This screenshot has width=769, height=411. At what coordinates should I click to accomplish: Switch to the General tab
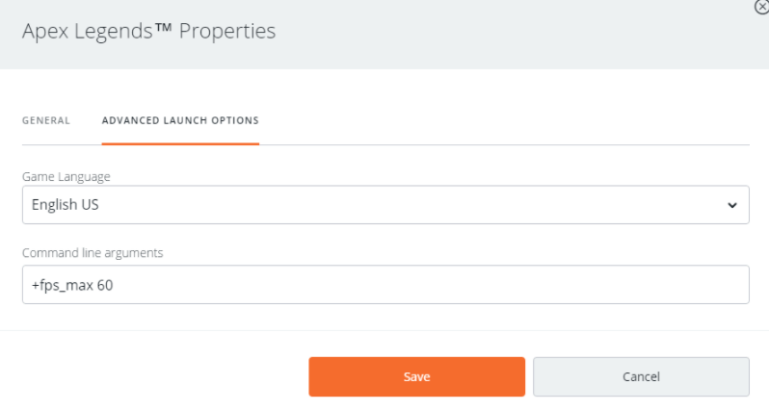click(46, 120)
